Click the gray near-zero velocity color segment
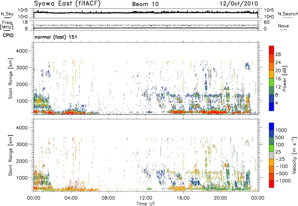The height and width of the screenshot is (206, 298). (x=272, y=155)
